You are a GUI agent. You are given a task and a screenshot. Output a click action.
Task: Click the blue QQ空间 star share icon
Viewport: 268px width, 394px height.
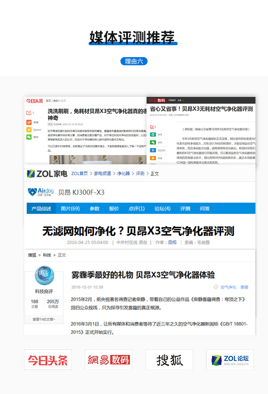pos(153,150)
